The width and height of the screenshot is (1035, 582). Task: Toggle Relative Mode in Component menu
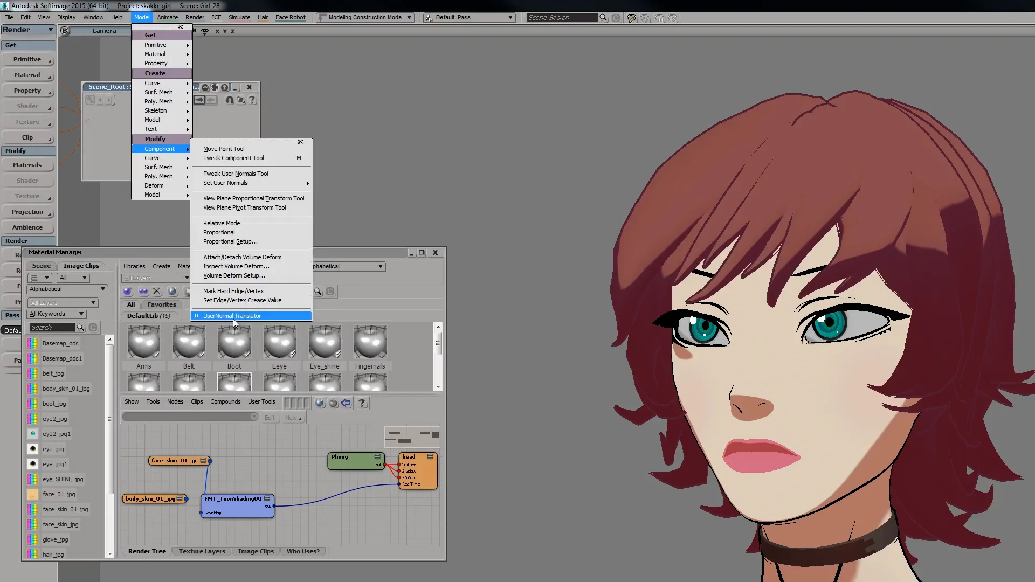[222, 223]
